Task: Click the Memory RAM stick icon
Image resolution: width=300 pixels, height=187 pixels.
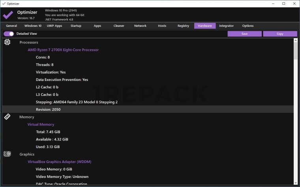Action: (x=7, y=117)
